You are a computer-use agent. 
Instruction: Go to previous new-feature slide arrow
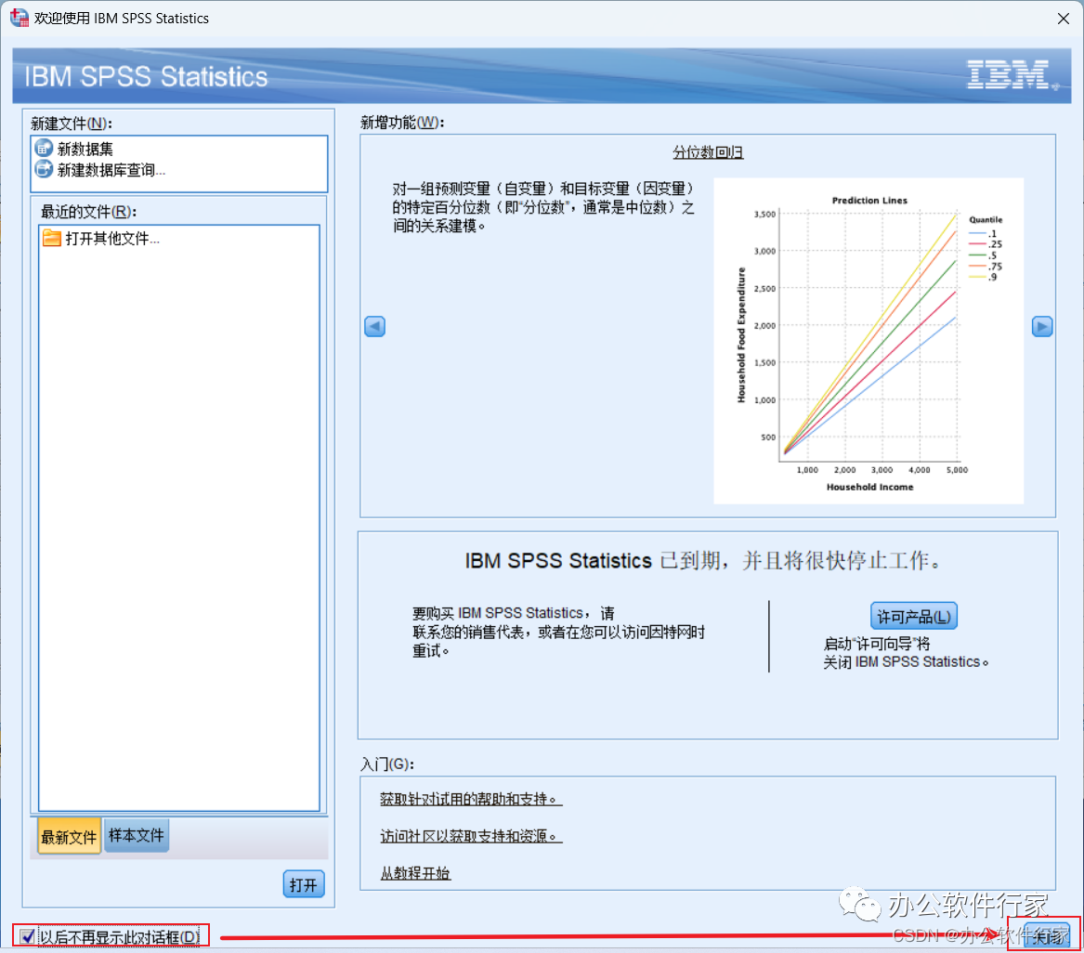pos(374,326)
